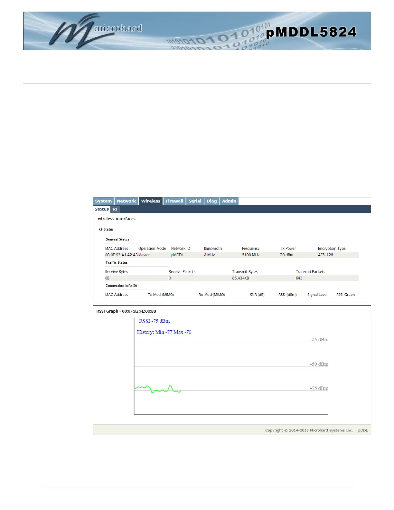Click the Bandwidth column header

coord(213,249)
